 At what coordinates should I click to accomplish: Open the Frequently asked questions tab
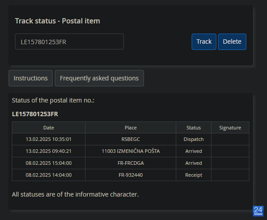pos(99,78)
